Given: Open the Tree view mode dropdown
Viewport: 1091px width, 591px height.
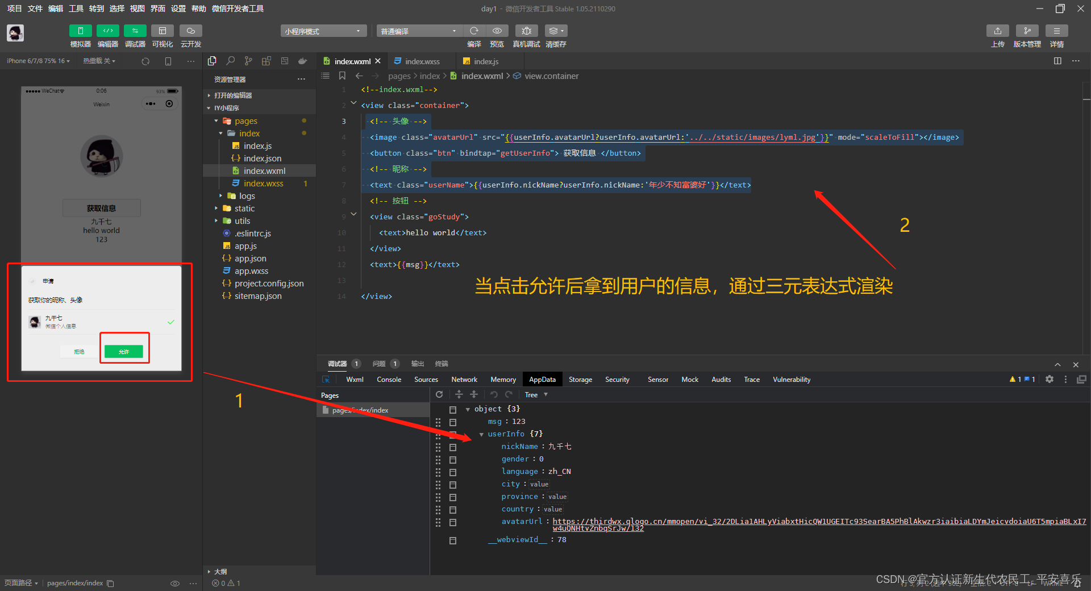Looking at the screenshot, I should (536, 394).
